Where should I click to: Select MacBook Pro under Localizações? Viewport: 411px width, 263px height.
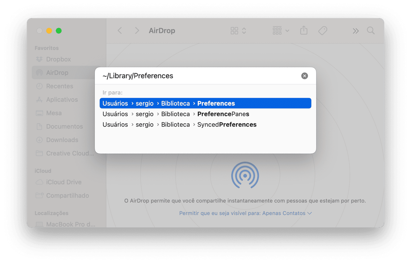66,224
